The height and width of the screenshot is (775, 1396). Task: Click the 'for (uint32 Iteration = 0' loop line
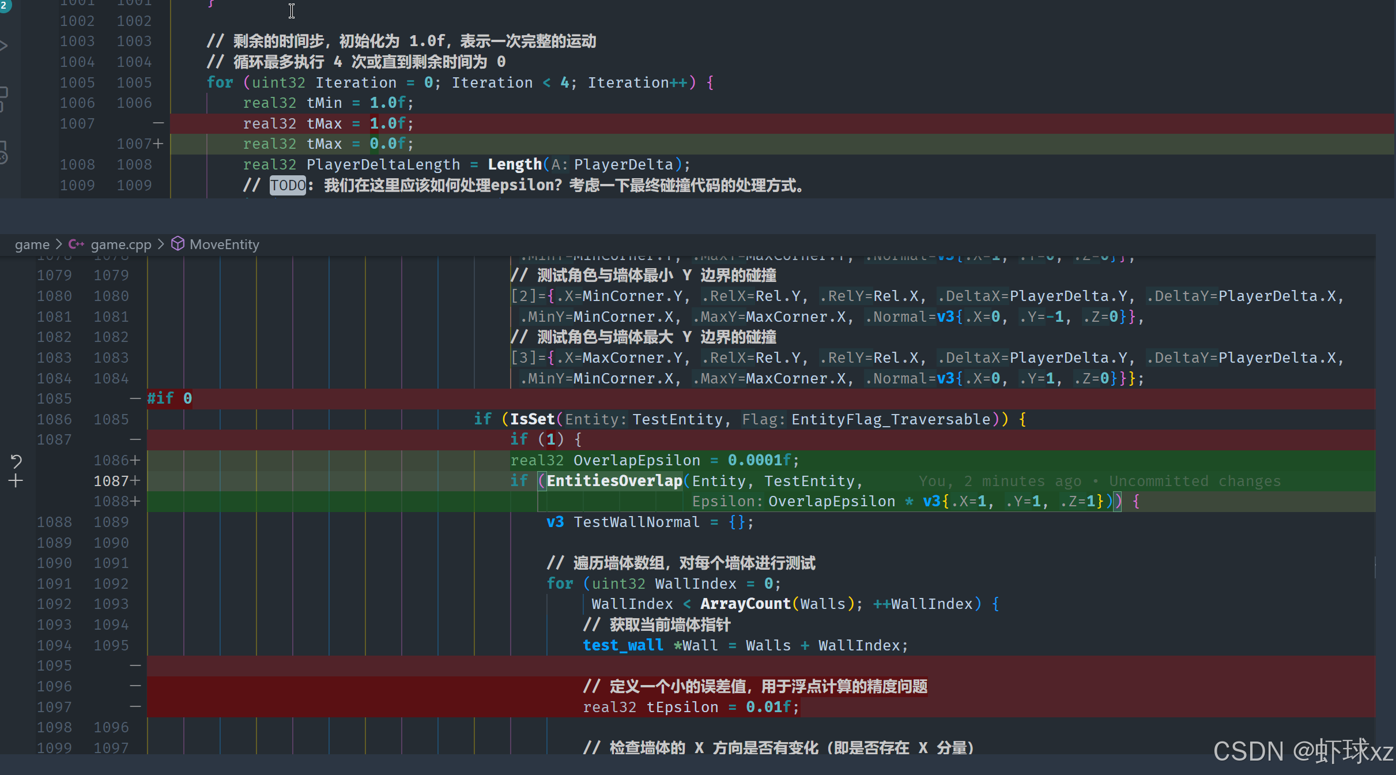(x=460, y=82)
